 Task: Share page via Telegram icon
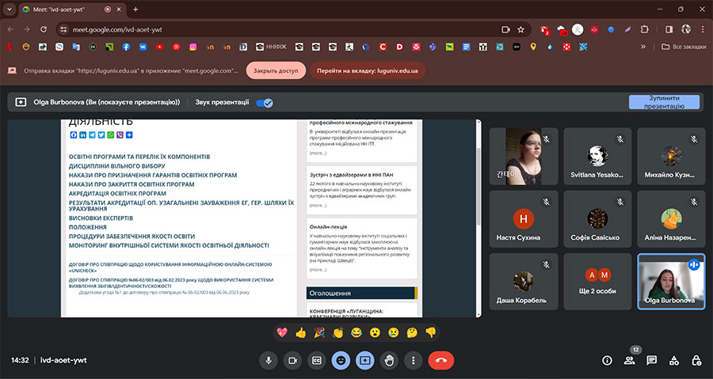coord(92,135)
